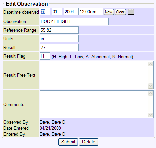Screen dimensions: 156x148
Task: Submit the observation form
Action: 68,142
